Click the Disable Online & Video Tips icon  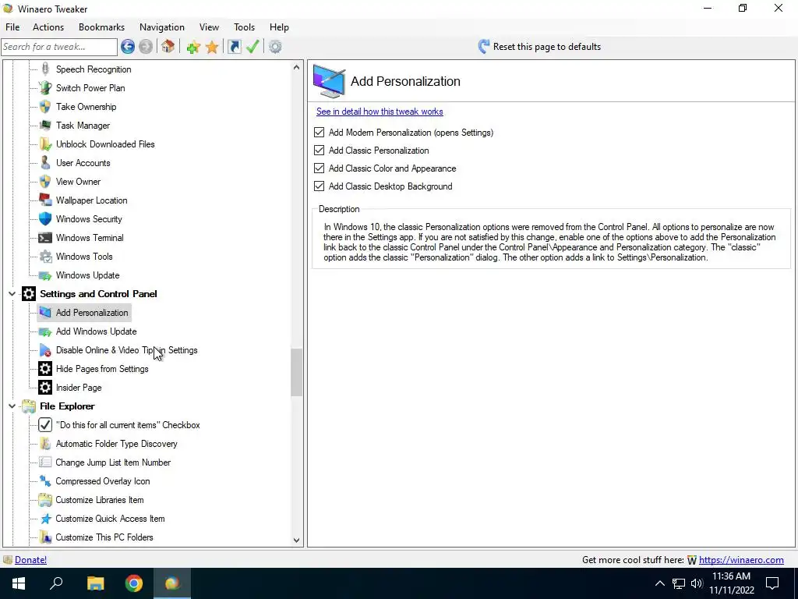45,350
